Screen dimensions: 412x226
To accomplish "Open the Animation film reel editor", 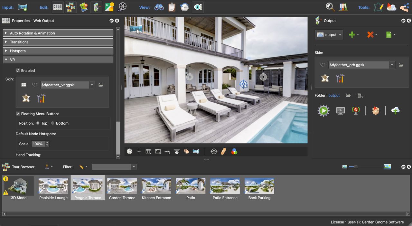I will pos(122,7).
